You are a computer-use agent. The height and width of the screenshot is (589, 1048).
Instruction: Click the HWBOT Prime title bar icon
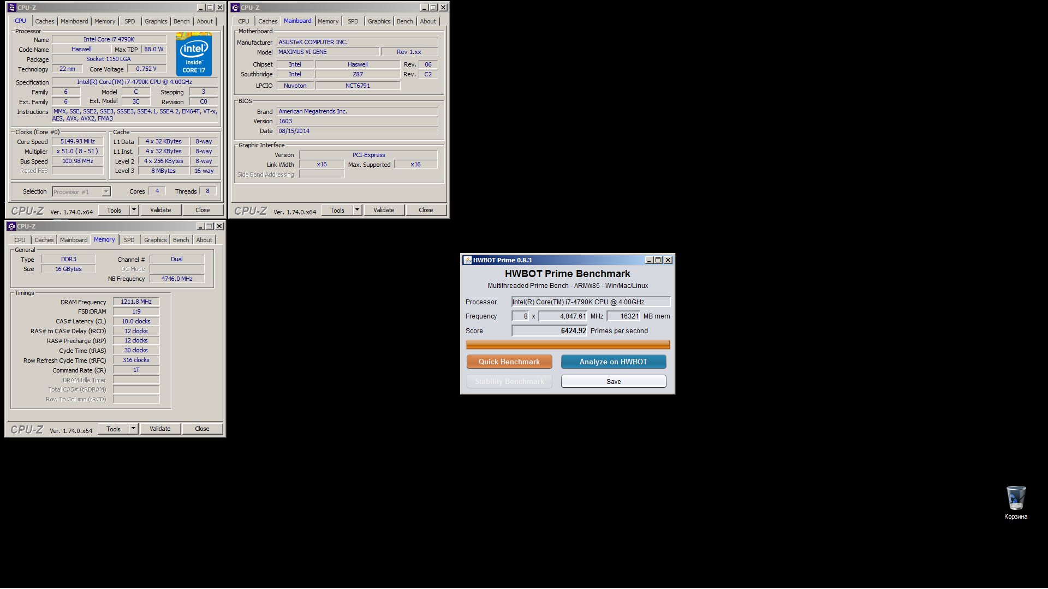(467, 260)
